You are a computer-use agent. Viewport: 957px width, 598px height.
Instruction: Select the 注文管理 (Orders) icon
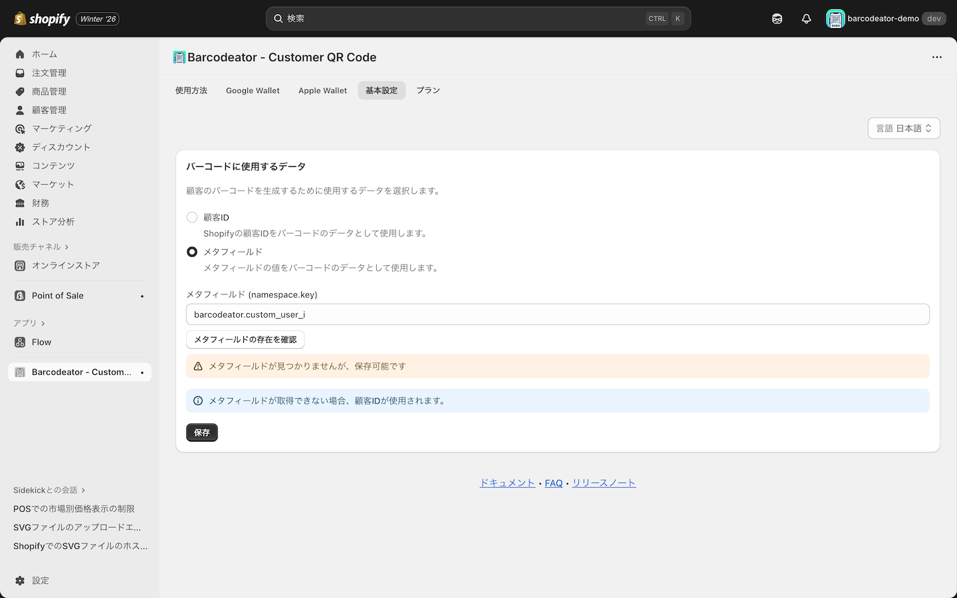20,72
